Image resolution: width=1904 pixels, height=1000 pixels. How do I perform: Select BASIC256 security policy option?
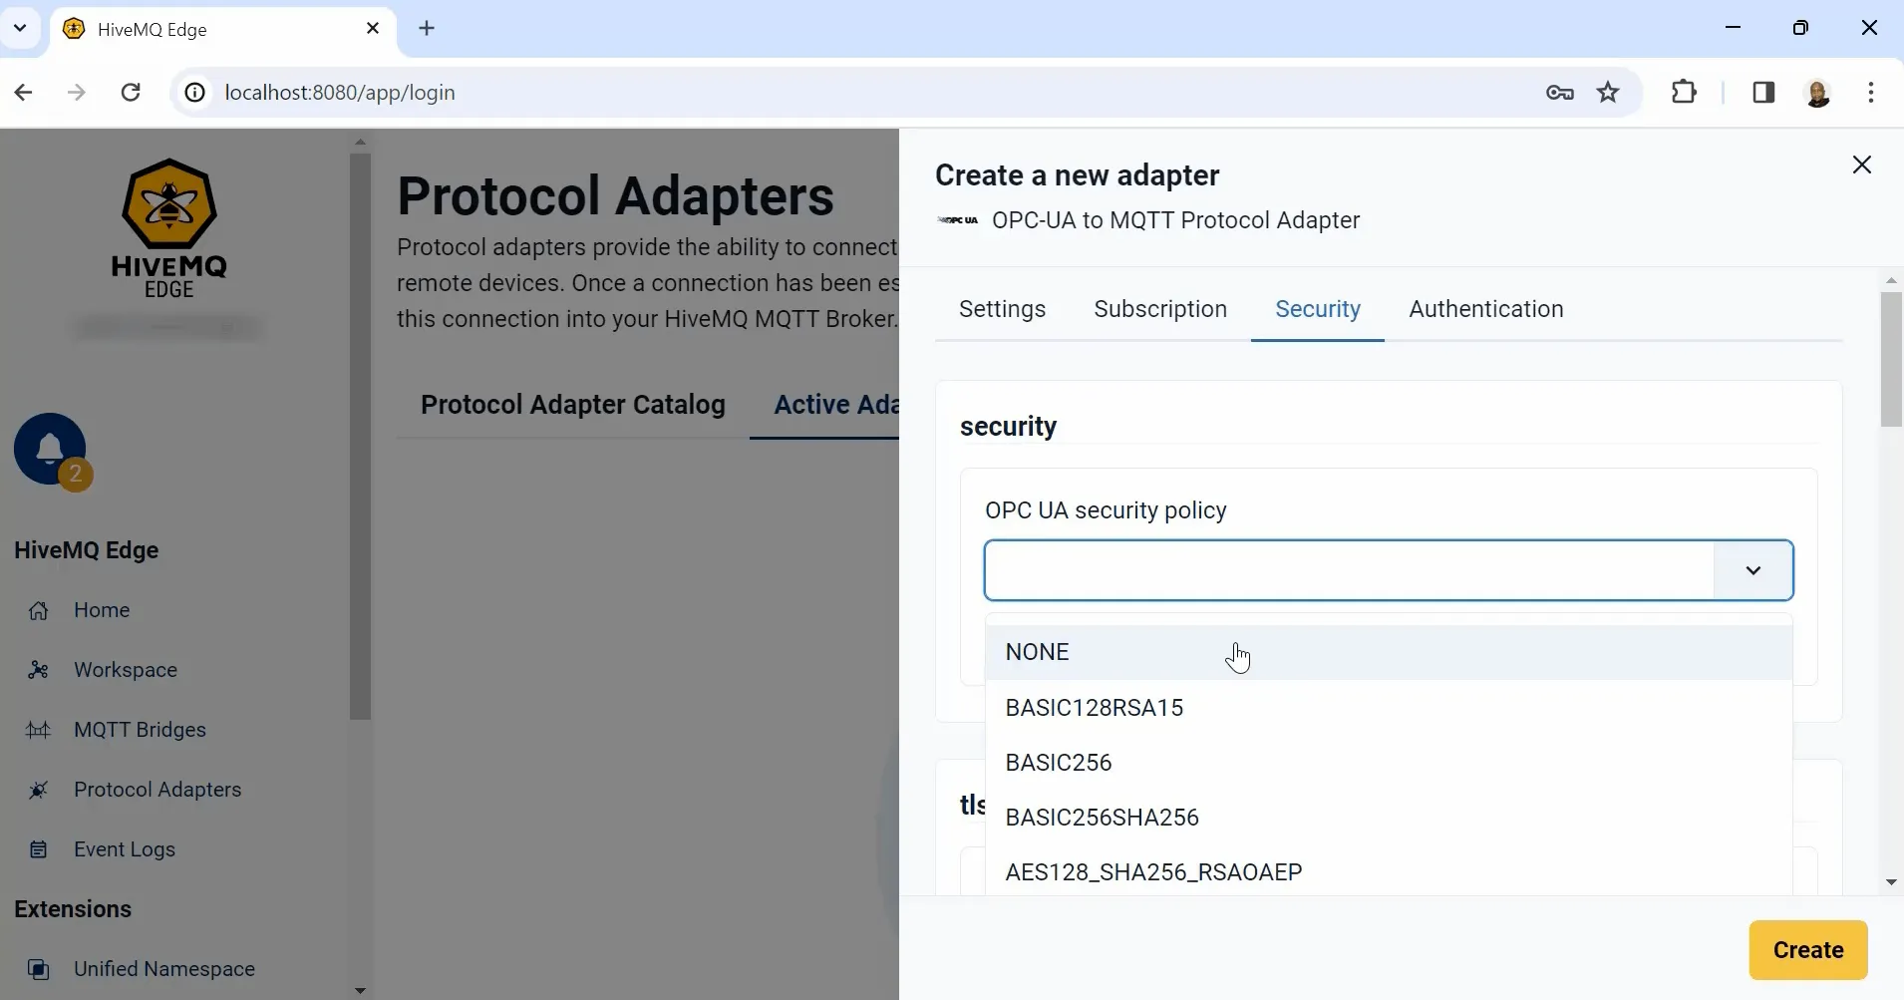[1389, 763]
